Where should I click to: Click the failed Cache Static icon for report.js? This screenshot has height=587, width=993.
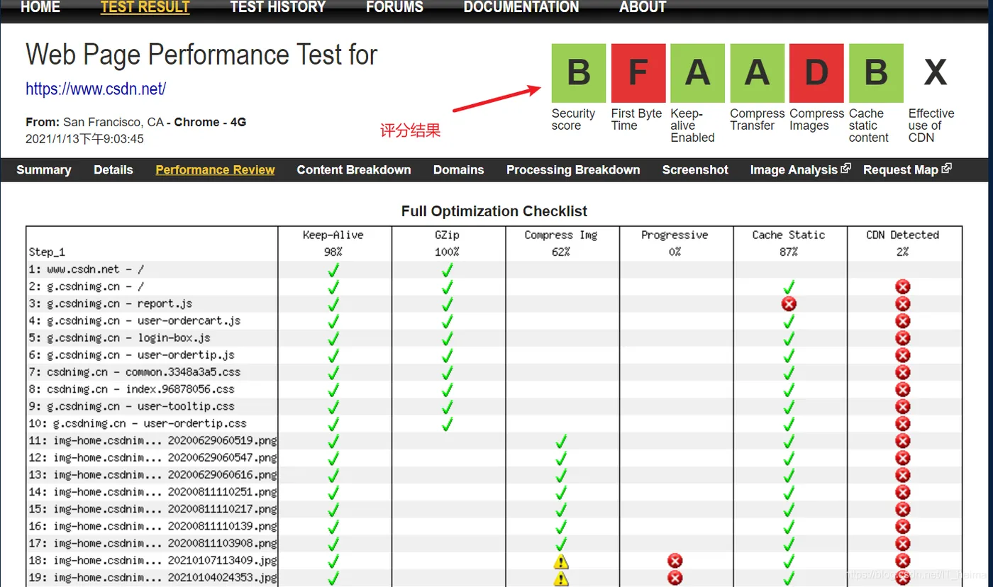click(789, 303)
